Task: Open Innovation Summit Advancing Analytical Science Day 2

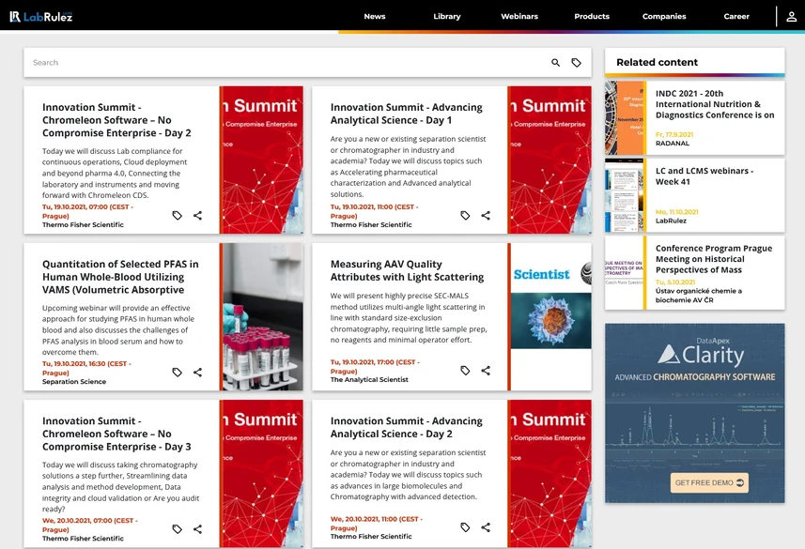Action: (406, 427)
